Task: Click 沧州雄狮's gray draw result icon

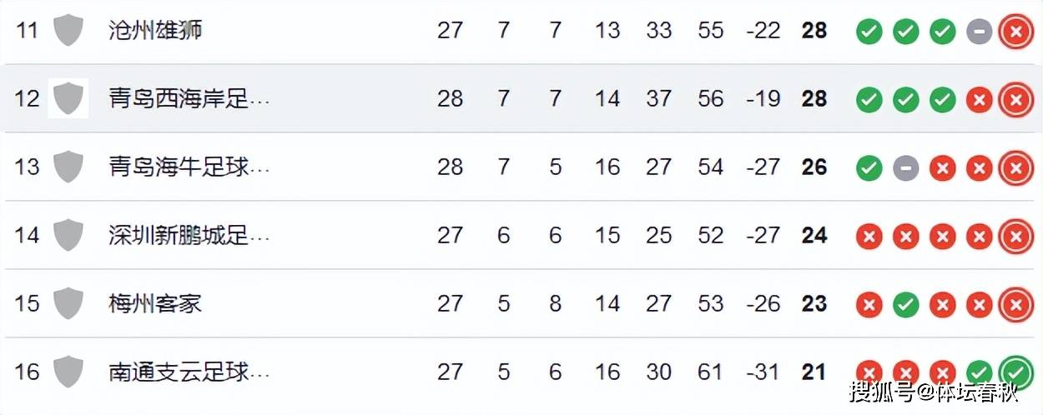Action: coord(979,32)
